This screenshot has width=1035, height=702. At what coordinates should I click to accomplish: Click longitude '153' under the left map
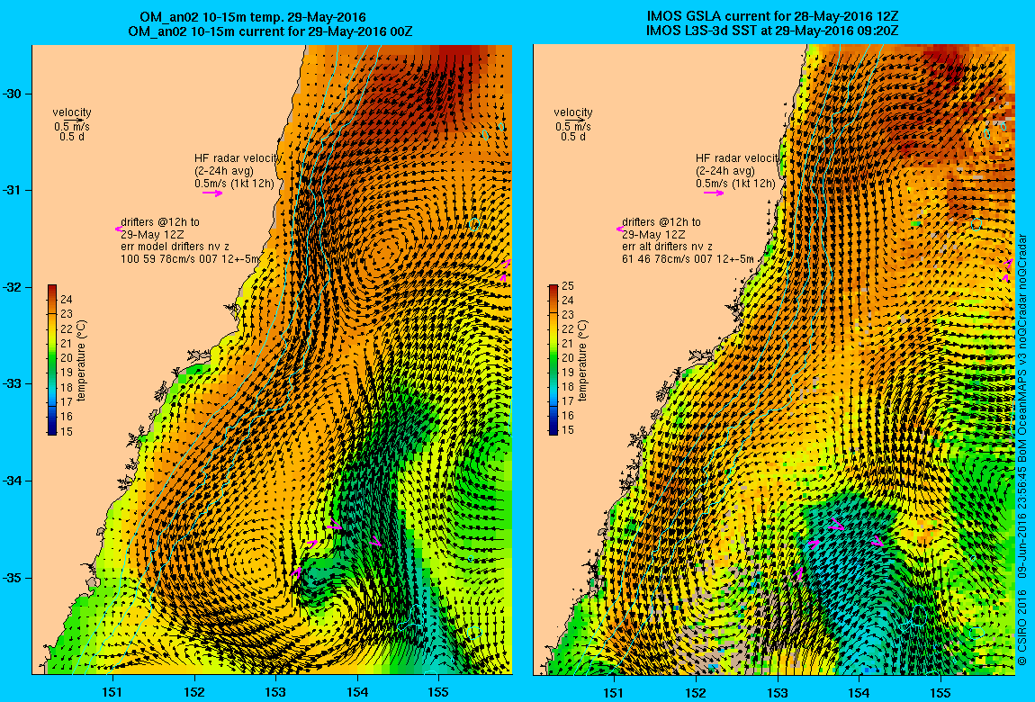tap(276, 692)
